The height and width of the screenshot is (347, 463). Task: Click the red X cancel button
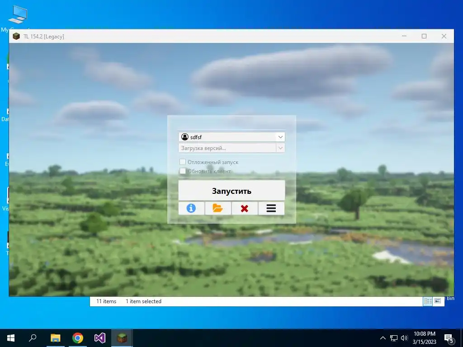pyautogui.click(x=245, y=208)
